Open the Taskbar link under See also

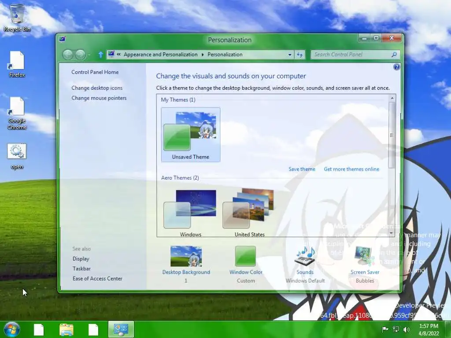(81, 268)
